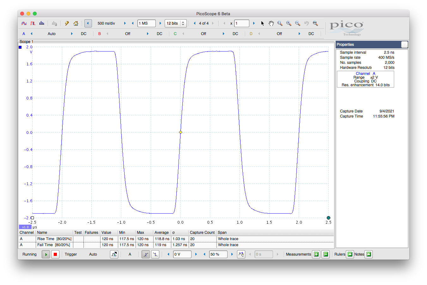The width and height of the screenshot is (427, 285).
Task: Select the arrow pointer selection tool
Action: point(262,23)
